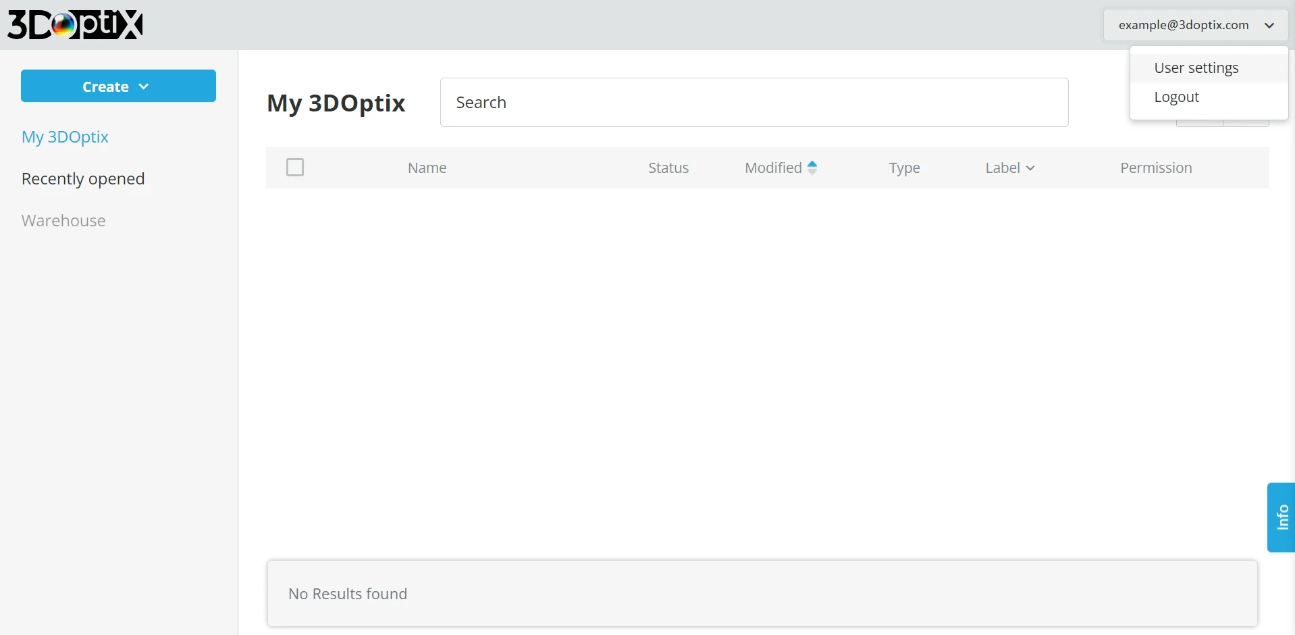
Task: Choose User settings from account menu
Action: tap(1196, 68)
